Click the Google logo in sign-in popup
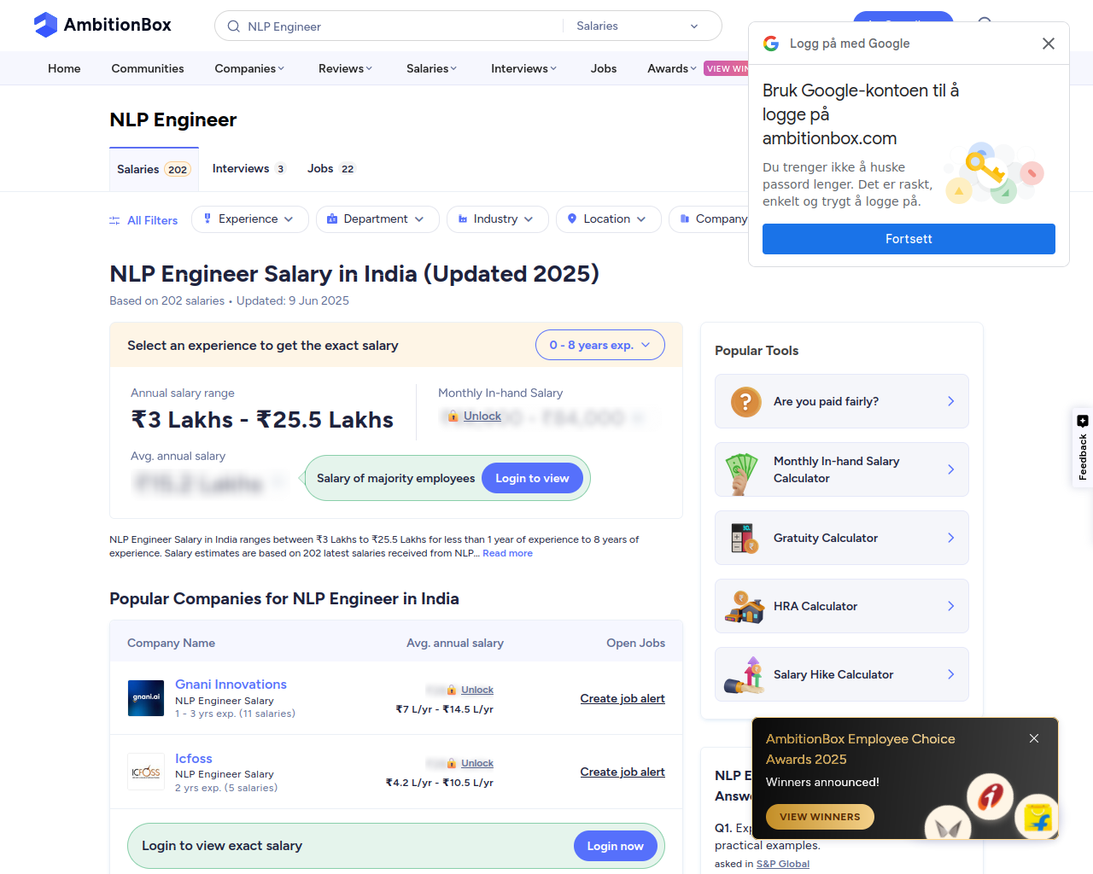 (771, 44)
